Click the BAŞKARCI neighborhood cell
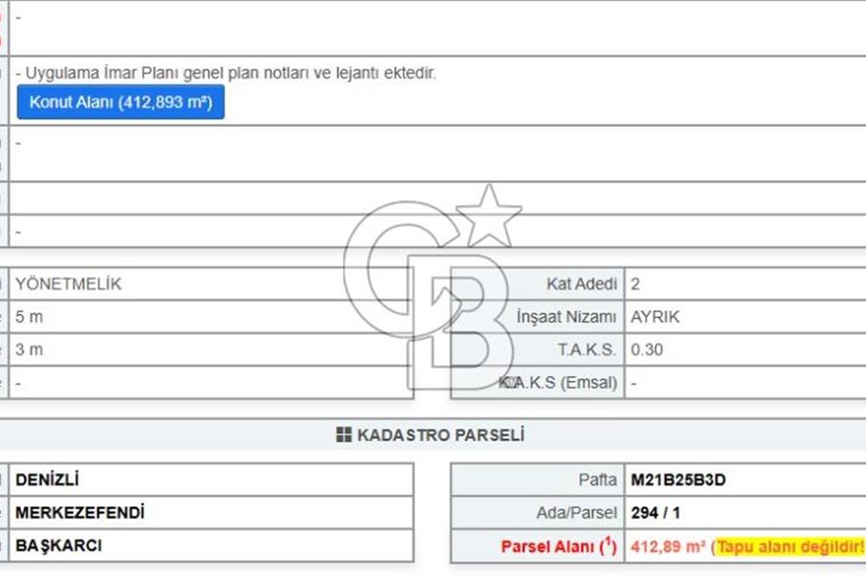Screen dimensions: 866x575 coord(59,546)
